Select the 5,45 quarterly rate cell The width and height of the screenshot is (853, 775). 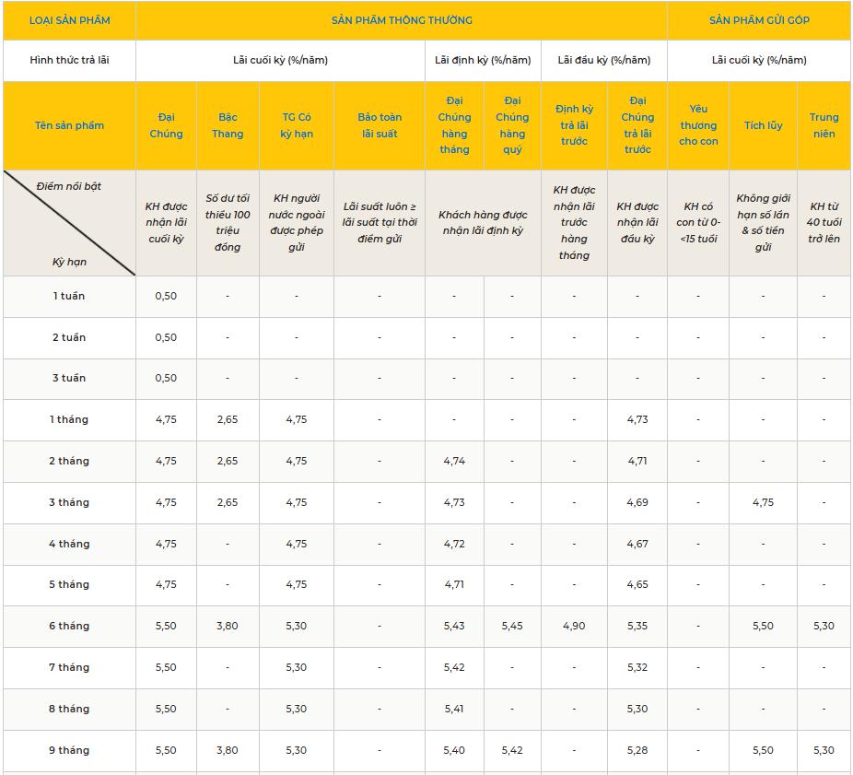(512, 626)
